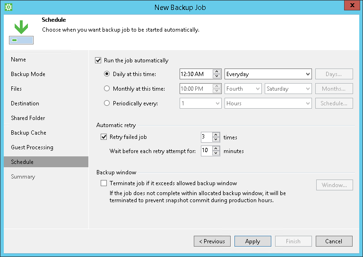
Task: Increase monthly time with up spinner arrow
Action: 216,86
